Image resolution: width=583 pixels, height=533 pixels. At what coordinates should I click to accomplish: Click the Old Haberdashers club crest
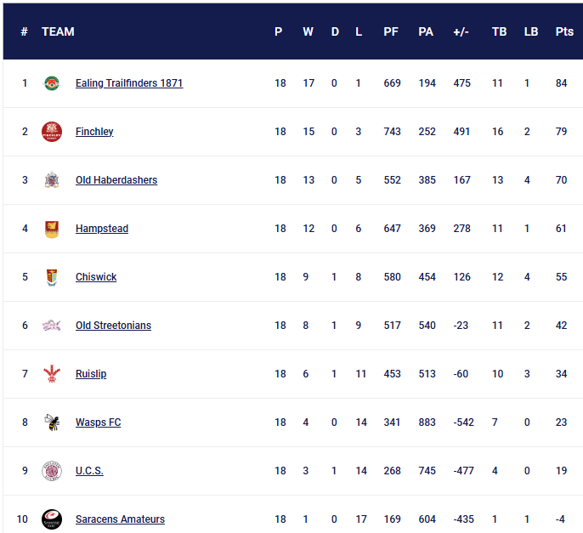pyautogui.click(x=52, y=180)
